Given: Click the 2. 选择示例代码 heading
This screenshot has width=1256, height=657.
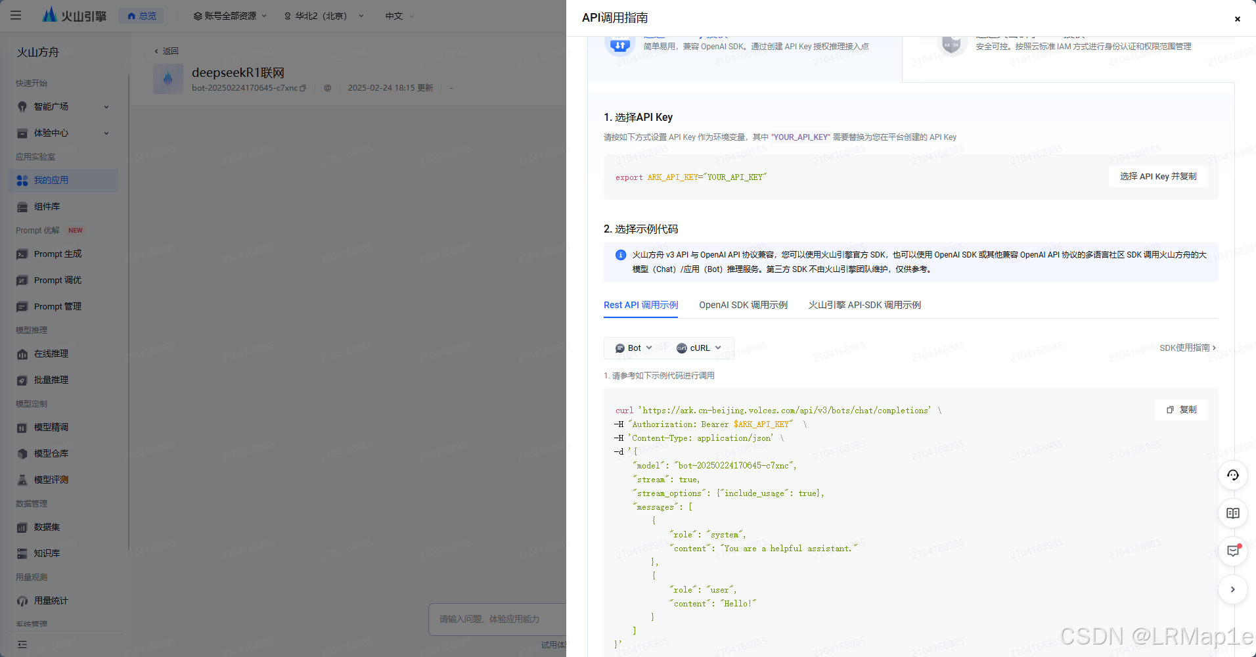Looking at the screenshot, I should click(640, 229).
